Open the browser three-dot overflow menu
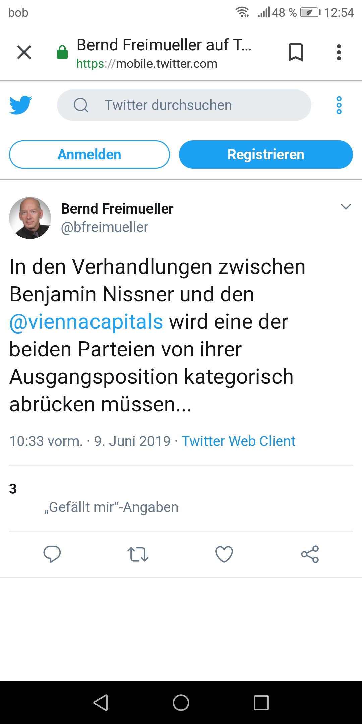362x724 pixels. click(x=339, y=52)
